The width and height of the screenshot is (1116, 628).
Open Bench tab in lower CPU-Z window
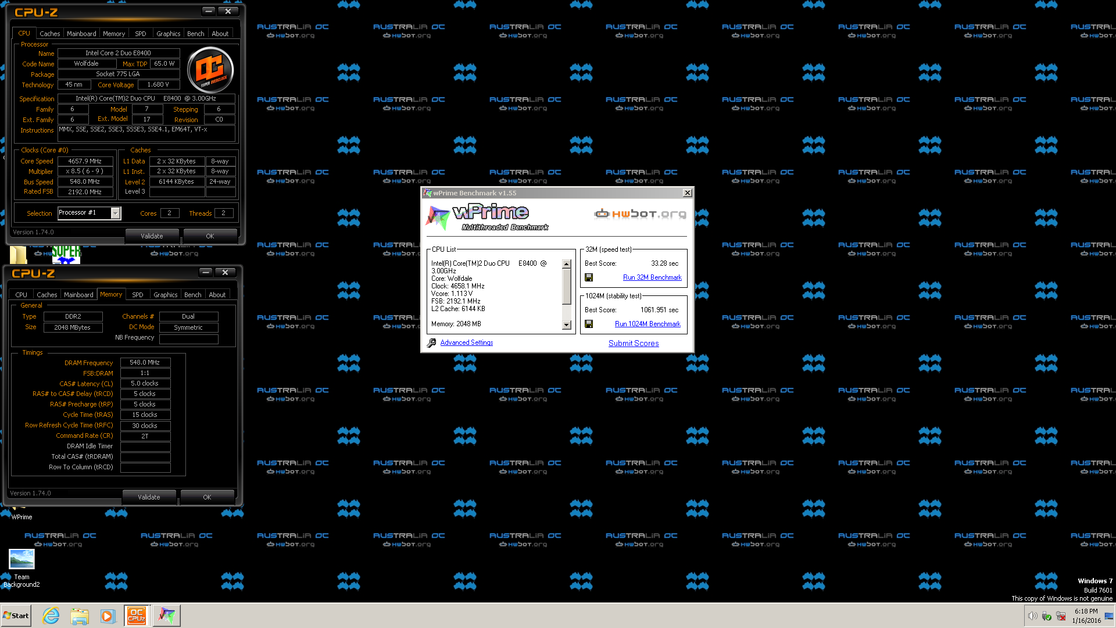coord(193,295)
